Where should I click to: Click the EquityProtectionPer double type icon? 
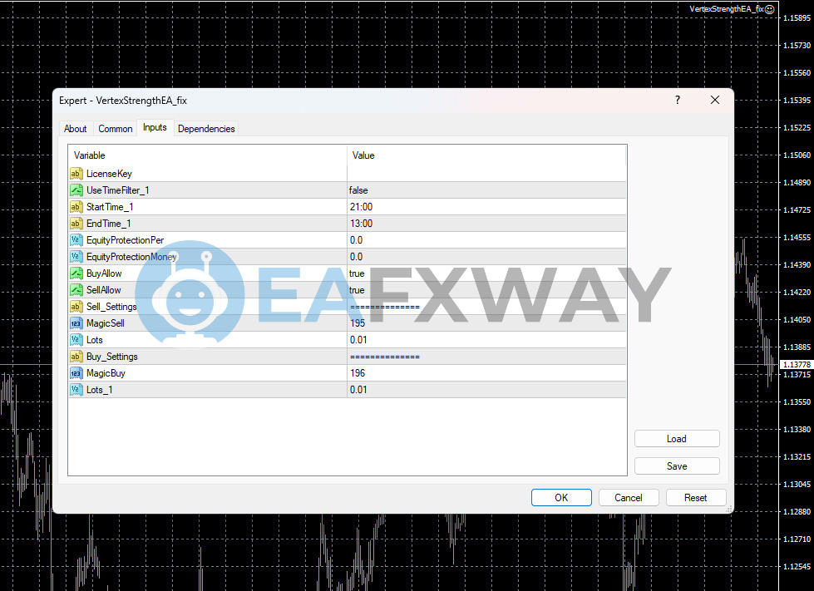click(x=76, y=240)
